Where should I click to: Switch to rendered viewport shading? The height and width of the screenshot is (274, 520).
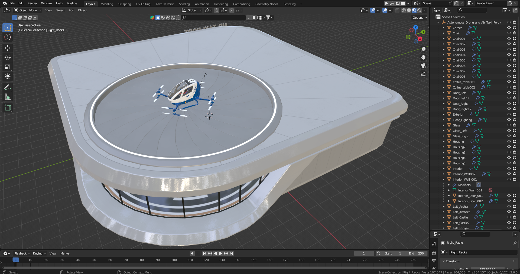pos(419,10)
